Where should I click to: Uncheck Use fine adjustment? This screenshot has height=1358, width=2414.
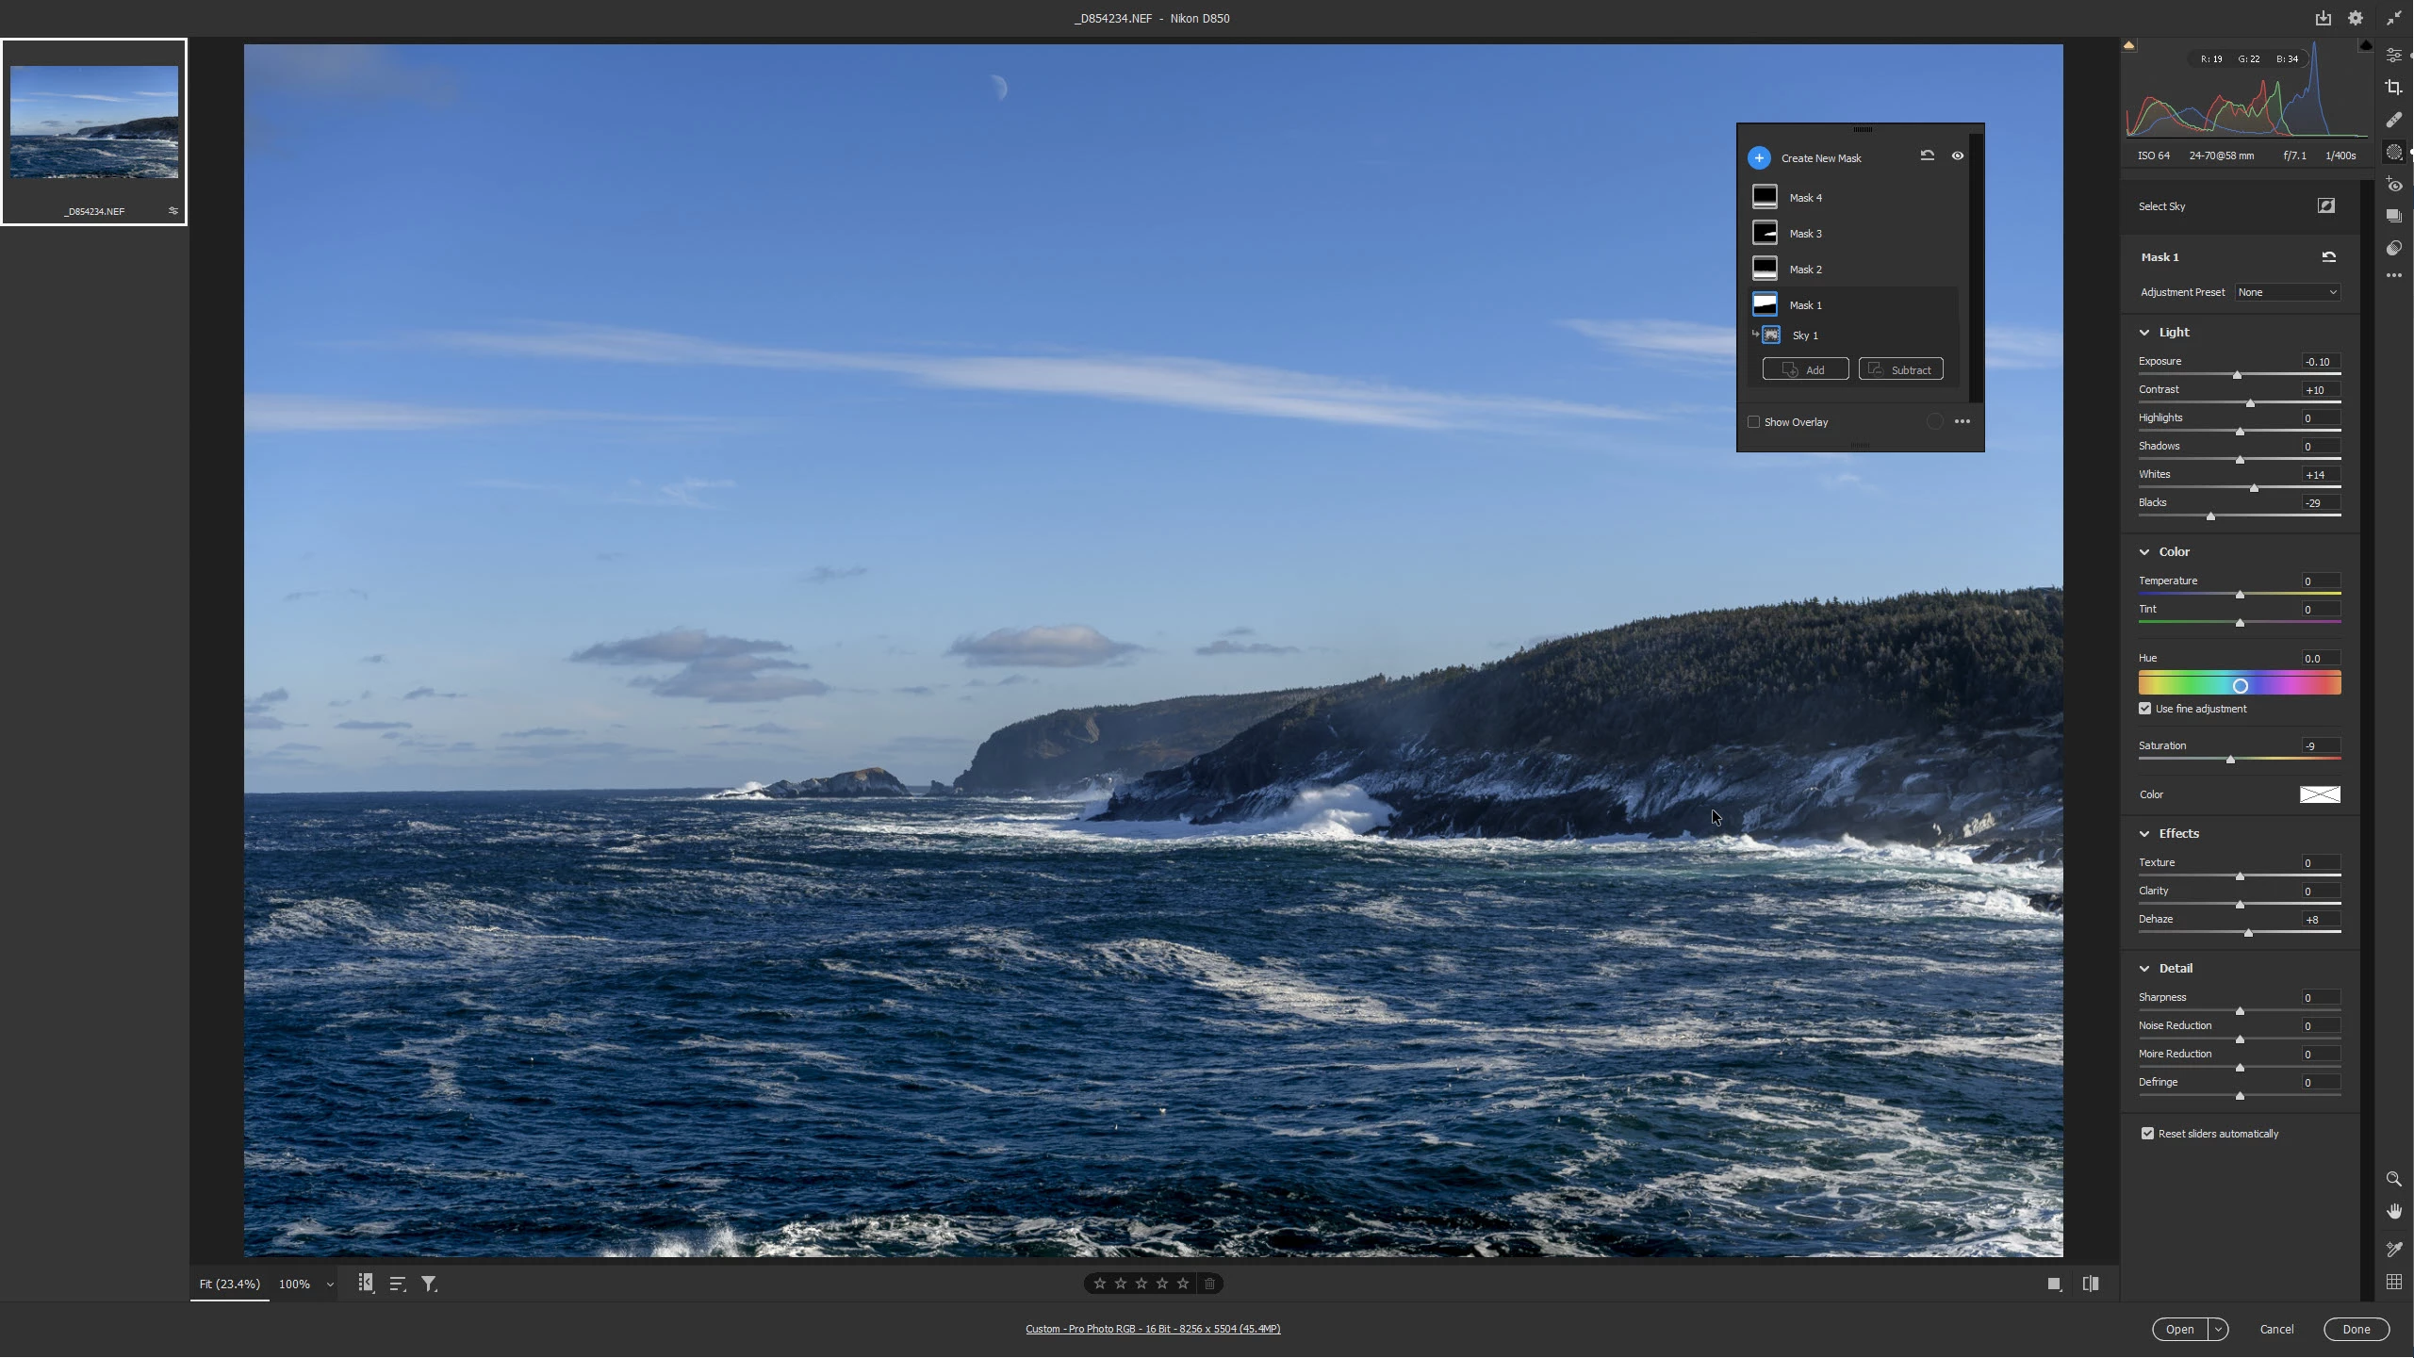click(2144, 709)
